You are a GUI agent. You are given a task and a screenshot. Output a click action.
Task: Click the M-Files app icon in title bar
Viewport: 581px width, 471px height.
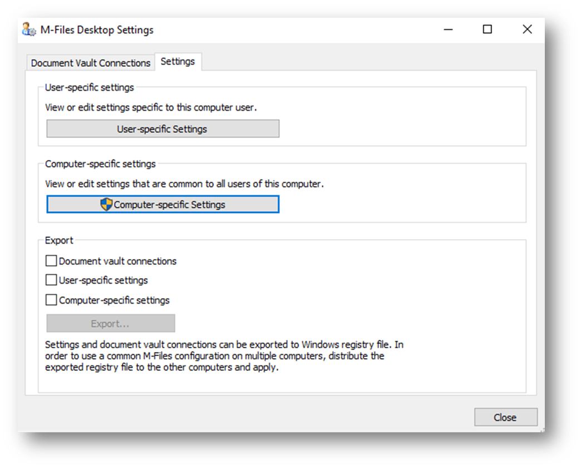(x=28, y=29)
